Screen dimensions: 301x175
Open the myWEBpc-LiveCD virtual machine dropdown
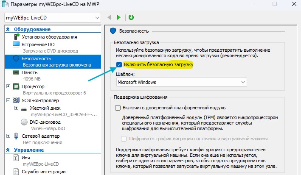coord(52,18)
